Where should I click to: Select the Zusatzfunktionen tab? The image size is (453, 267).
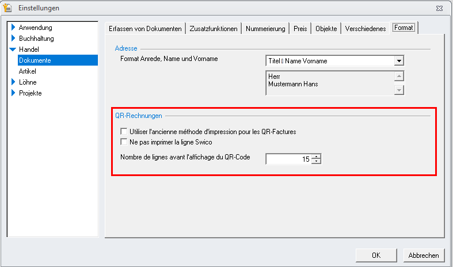click(x=214, y=29)
